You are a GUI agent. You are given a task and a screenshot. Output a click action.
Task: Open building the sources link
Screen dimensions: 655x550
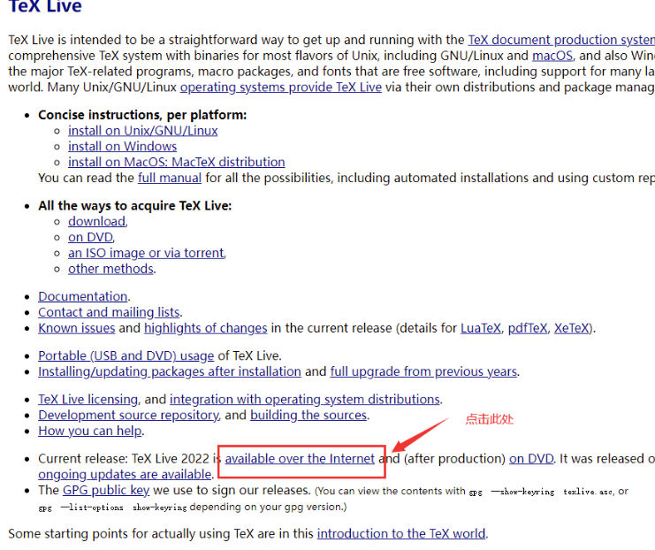pos(308,415)
